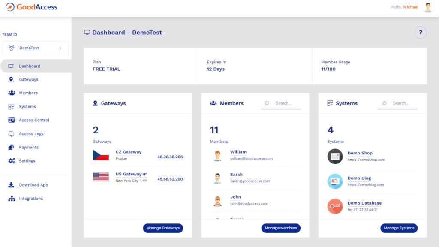Expand the DemoTest team selector
The image size is (439, 247).
[x=35, y=48]
